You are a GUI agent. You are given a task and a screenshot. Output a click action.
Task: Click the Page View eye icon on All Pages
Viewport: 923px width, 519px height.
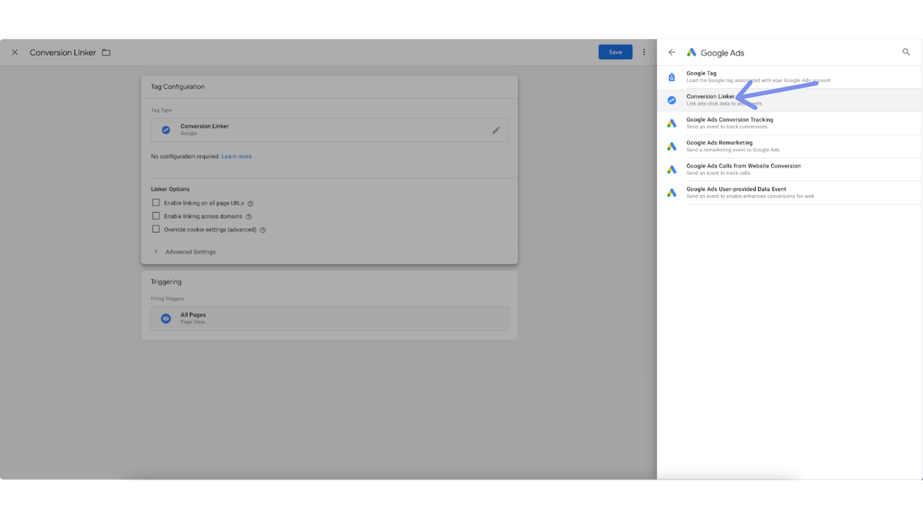[165, 318]
